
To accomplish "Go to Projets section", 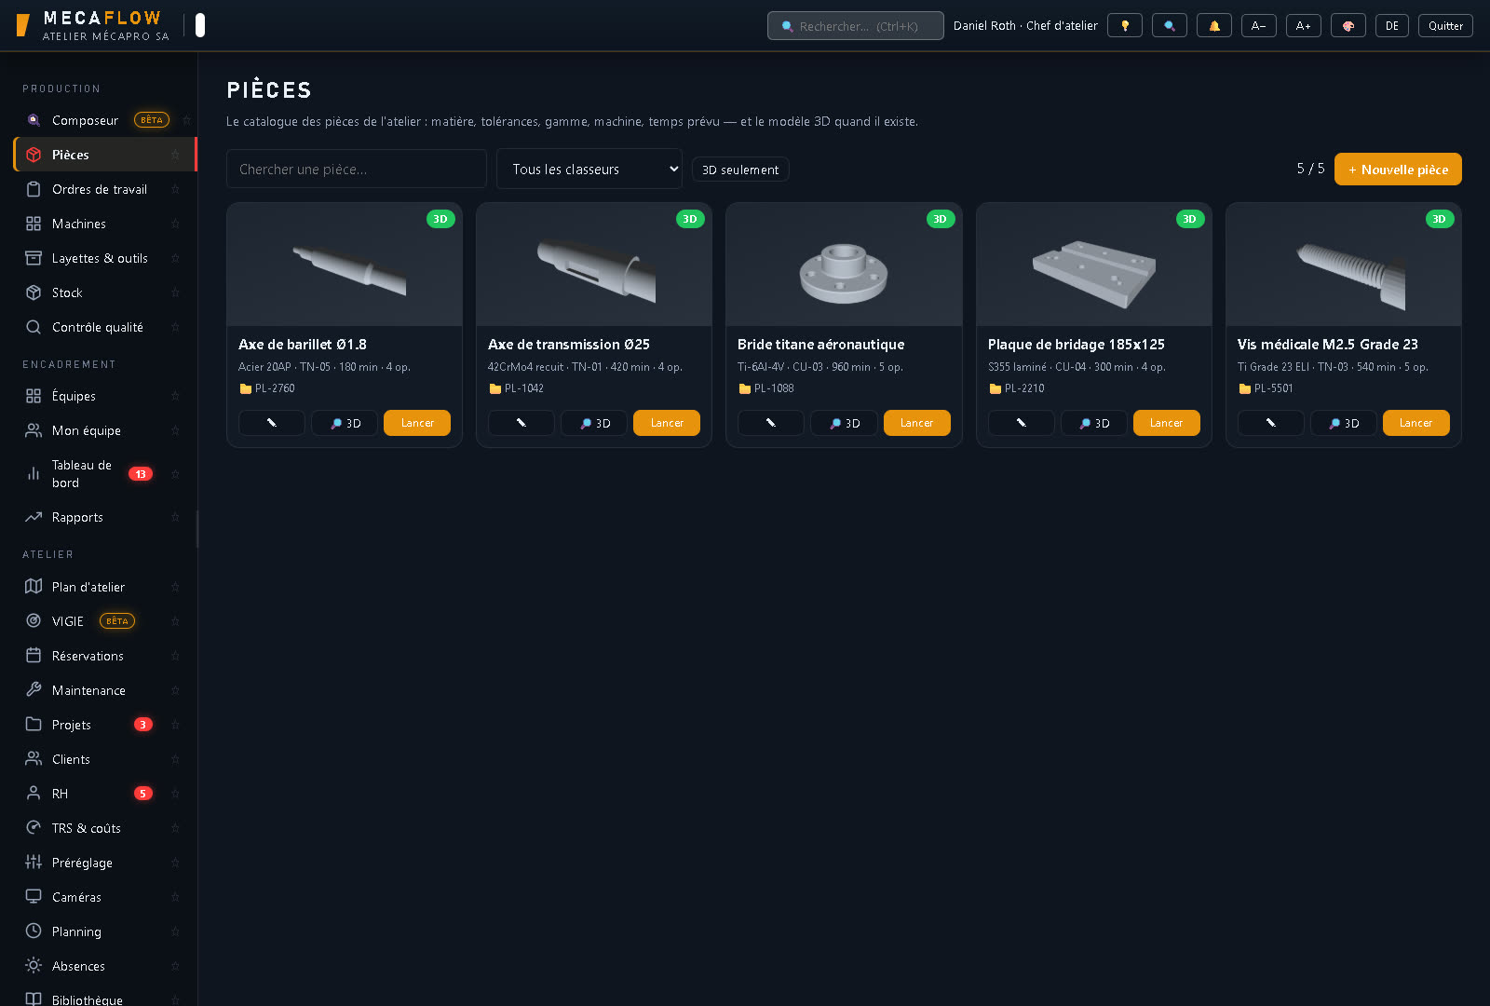I will (103, 725).
